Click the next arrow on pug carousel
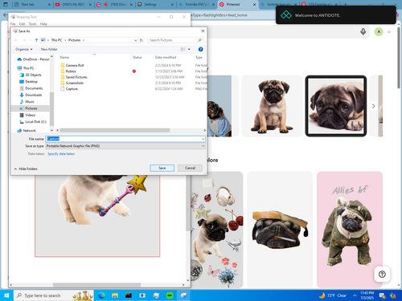402x301 pixels. point(373,106)
